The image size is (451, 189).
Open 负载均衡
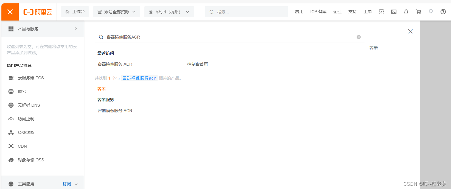click(26, 133)
